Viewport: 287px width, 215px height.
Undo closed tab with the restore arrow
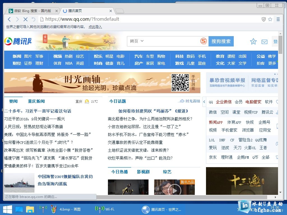coord(33,19)
